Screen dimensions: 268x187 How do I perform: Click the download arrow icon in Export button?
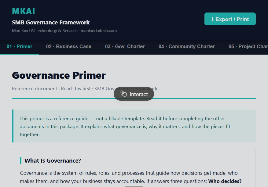point(212,19)
